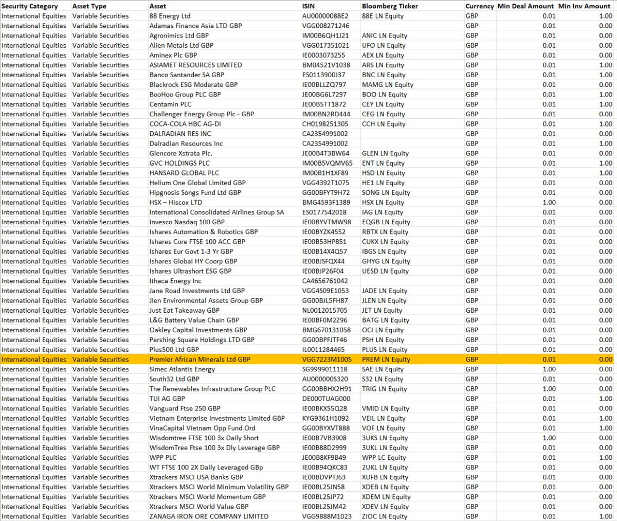
Task: Select International Consolidated Airlines Group SA
Action: [x=216, y=212]
